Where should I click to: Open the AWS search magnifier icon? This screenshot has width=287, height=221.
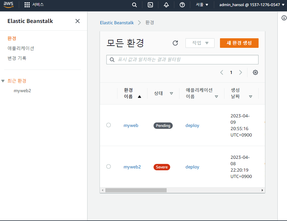pyautogui.click(x=134, y=5)
